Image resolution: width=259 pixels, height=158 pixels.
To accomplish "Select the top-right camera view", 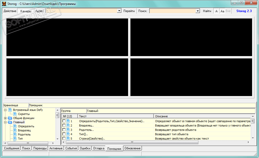I will (x=191, y=37).
